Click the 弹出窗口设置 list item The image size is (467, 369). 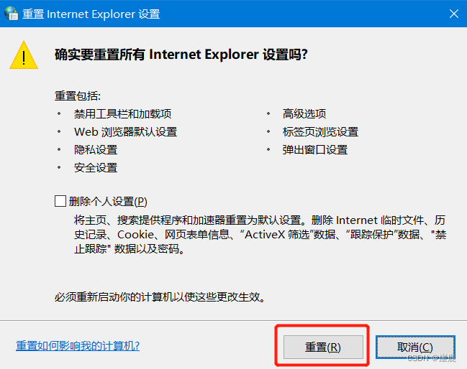click(x=315, y=150)
